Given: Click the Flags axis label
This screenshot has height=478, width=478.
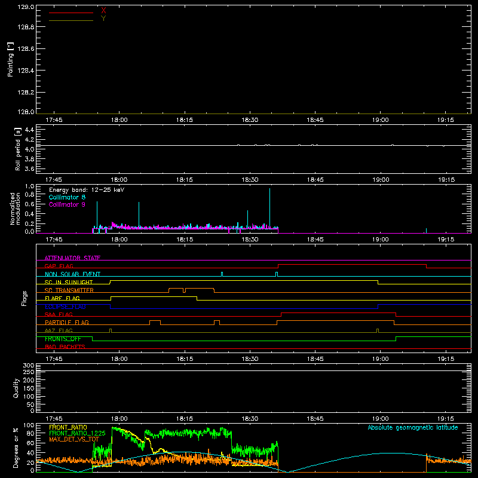Looking at the screenshot, I should (x=24, y=298).
